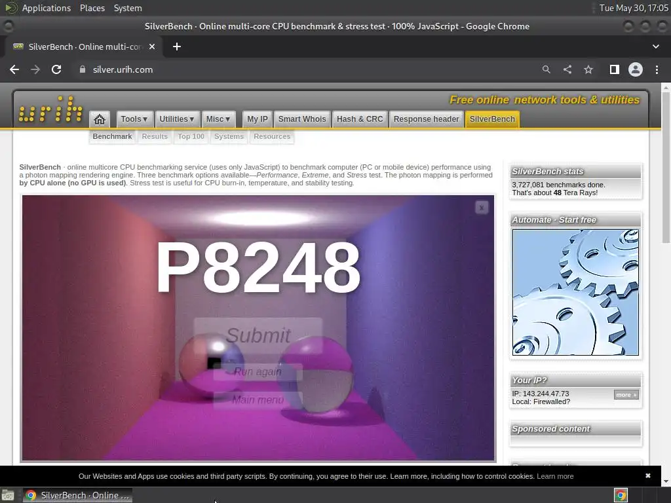Screen dimensions: 671x503
Task: Open the Systems subtab
Action: point(229,136)
